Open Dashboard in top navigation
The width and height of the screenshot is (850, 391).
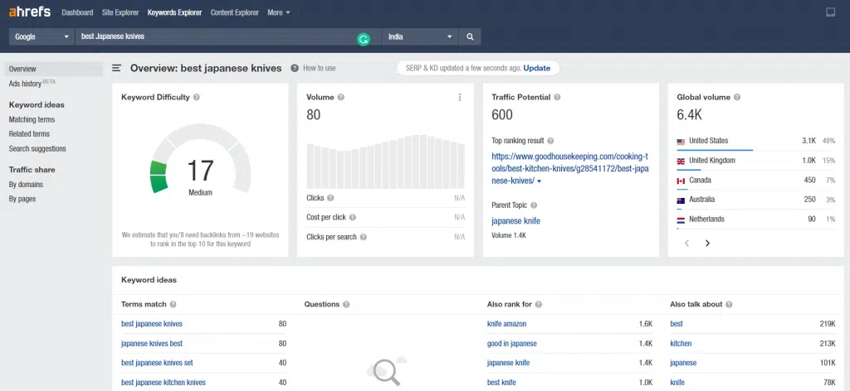(77, 12)
